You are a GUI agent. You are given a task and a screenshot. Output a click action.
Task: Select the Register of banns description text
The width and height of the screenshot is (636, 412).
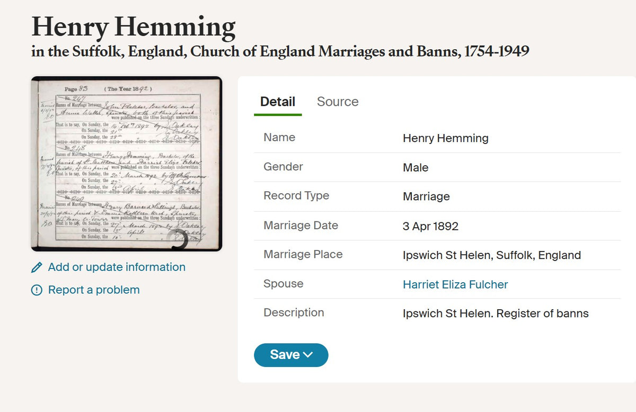[x=496, y=314]
